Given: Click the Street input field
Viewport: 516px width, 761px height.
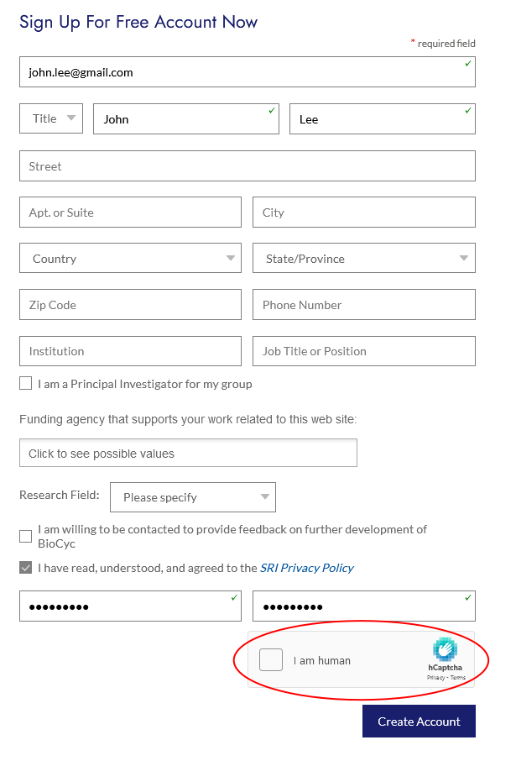Looking at the screenshot, I should point(248,166).
